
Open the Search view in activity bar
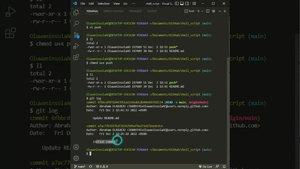pyautogui.click(x=76, y=23)
